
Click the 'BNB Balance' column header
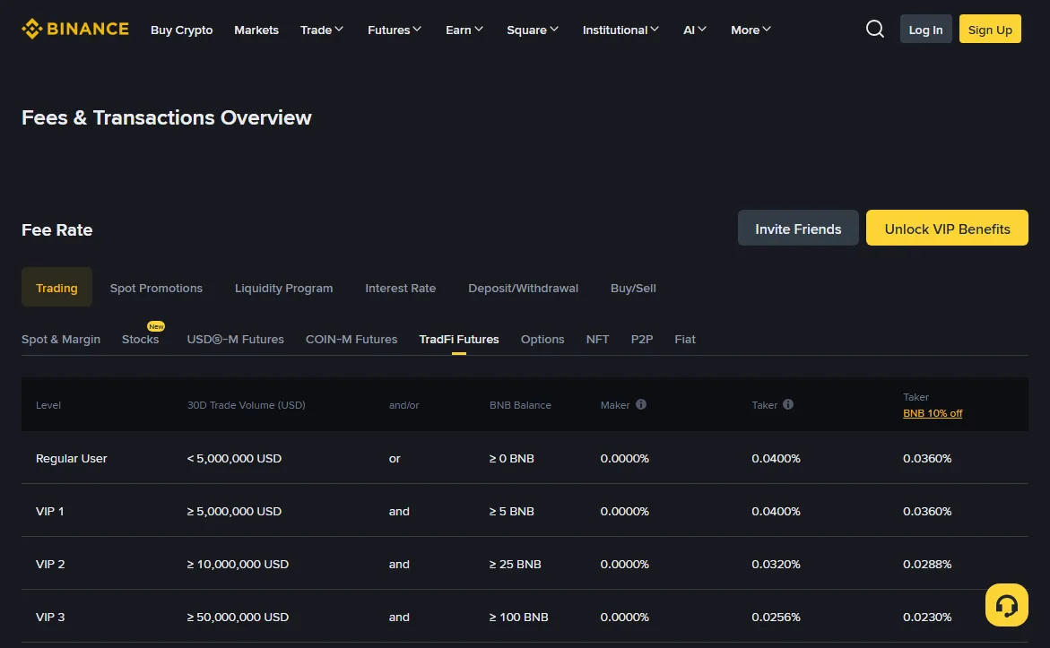[x=520, y=405]
